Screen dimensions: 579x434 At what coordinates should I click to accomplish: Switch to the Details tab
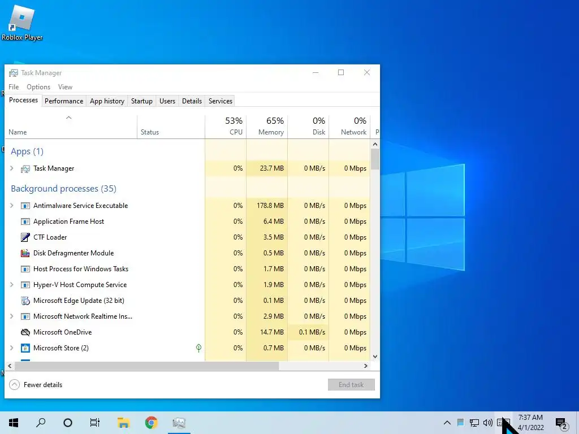[x=192, y=101]
